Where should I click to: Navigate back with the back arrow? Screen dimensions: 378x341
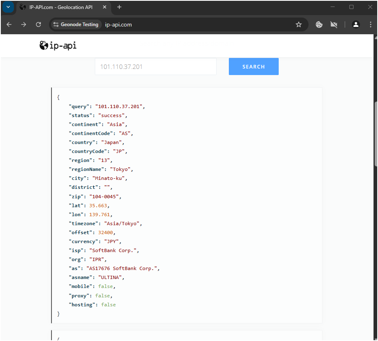[x=9, y=24]
